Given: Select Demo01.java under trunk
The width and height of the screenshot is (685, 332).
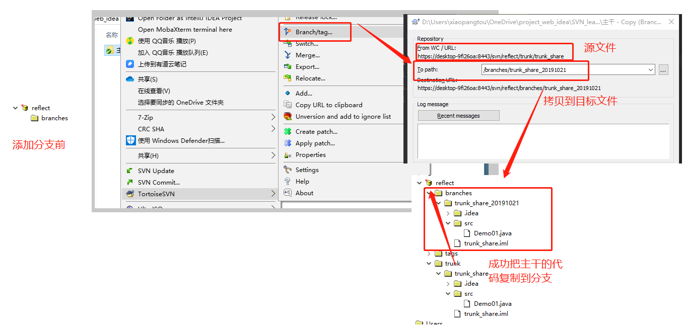Looking at the screenshot, I should [493, 304].
